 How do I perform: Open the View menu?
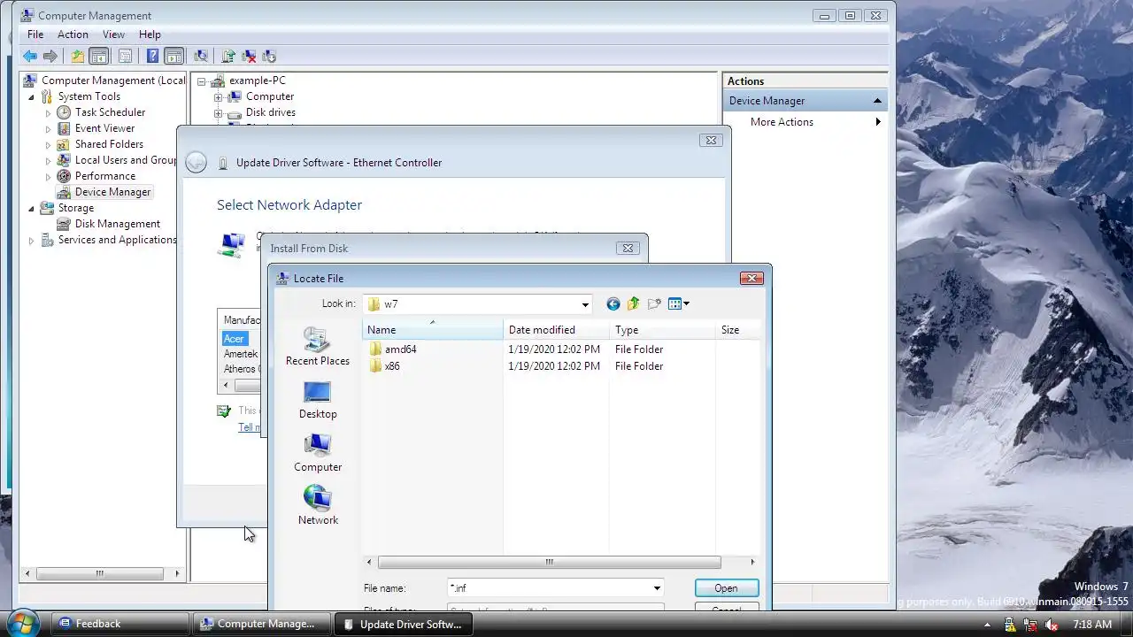pos(113,35)
